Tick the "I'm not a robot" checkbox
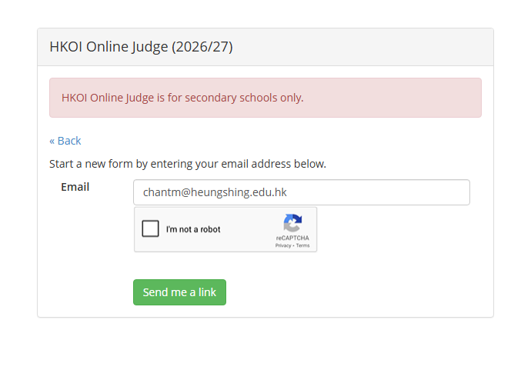Viewport: 531px width, 370px height. click(x=150, y=228)
